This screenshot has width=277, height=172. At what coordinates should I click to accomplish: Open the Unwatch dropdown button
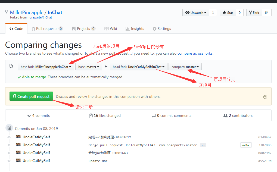196,12
